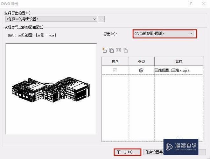Click the 名称 column header
Image resolution: width=210 pixels, height=159 pixels.
tap(179, 62)
